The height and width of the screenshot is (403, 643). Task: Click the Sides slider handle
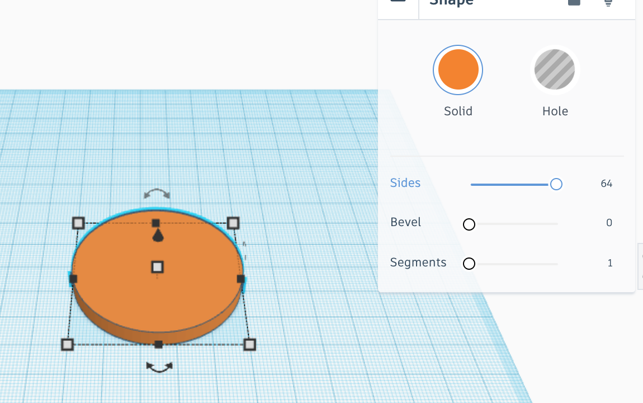pos(556,184)
